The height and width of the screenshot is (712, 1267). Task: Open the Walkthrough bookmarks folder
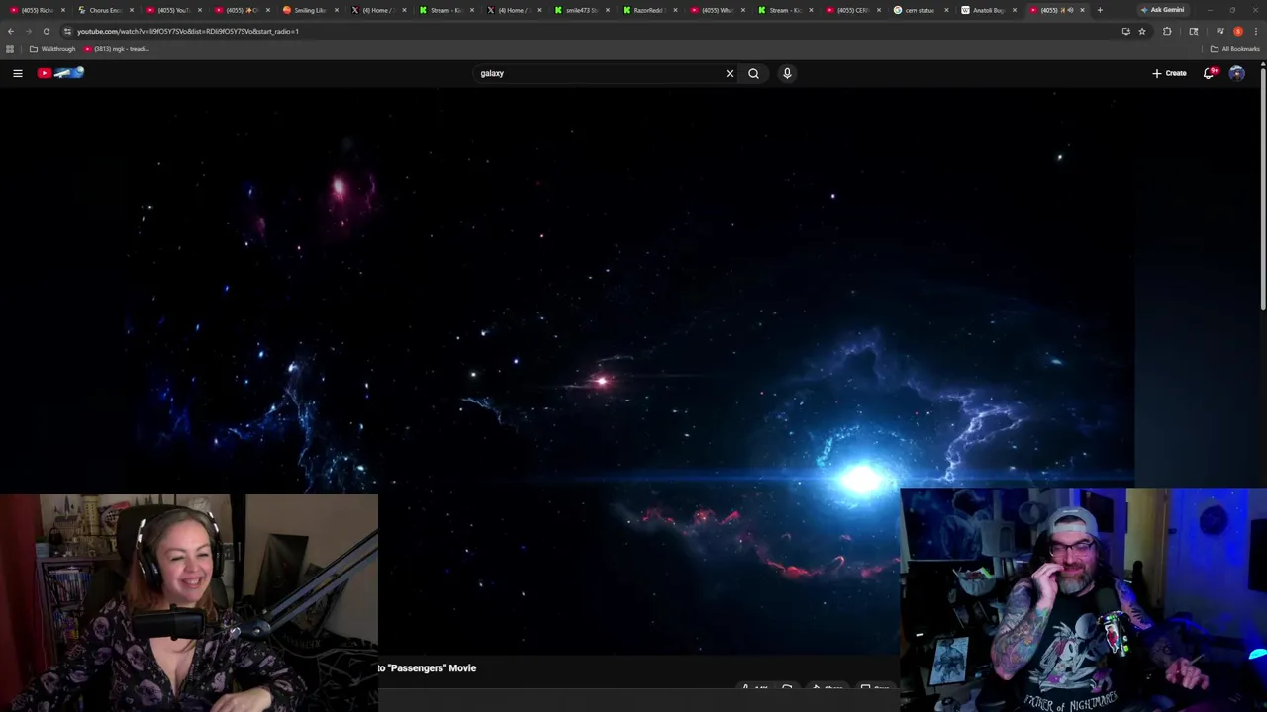pos(52,49)
